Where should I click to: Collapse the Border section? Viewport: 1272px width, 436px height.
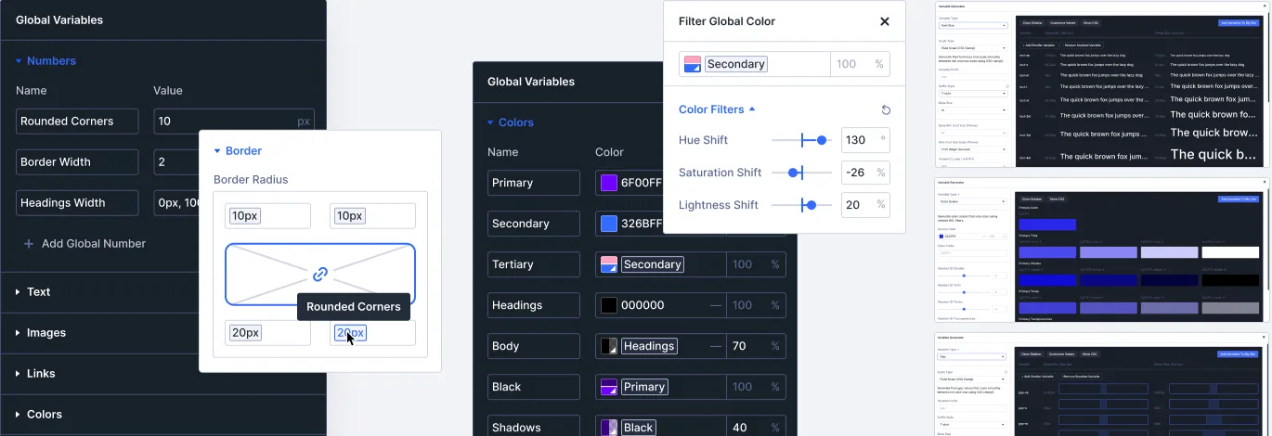click(x=217, y=150)
